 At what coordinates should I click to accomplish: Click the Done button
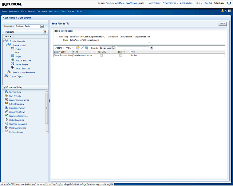pyautogui.click(x=222, y=24)
